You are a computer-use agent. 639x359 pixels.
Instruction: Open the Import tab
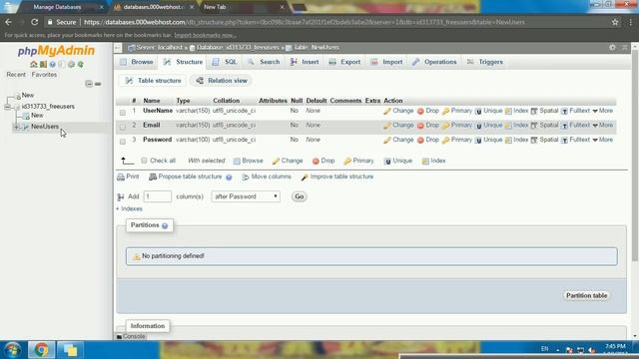coord(386,62)
